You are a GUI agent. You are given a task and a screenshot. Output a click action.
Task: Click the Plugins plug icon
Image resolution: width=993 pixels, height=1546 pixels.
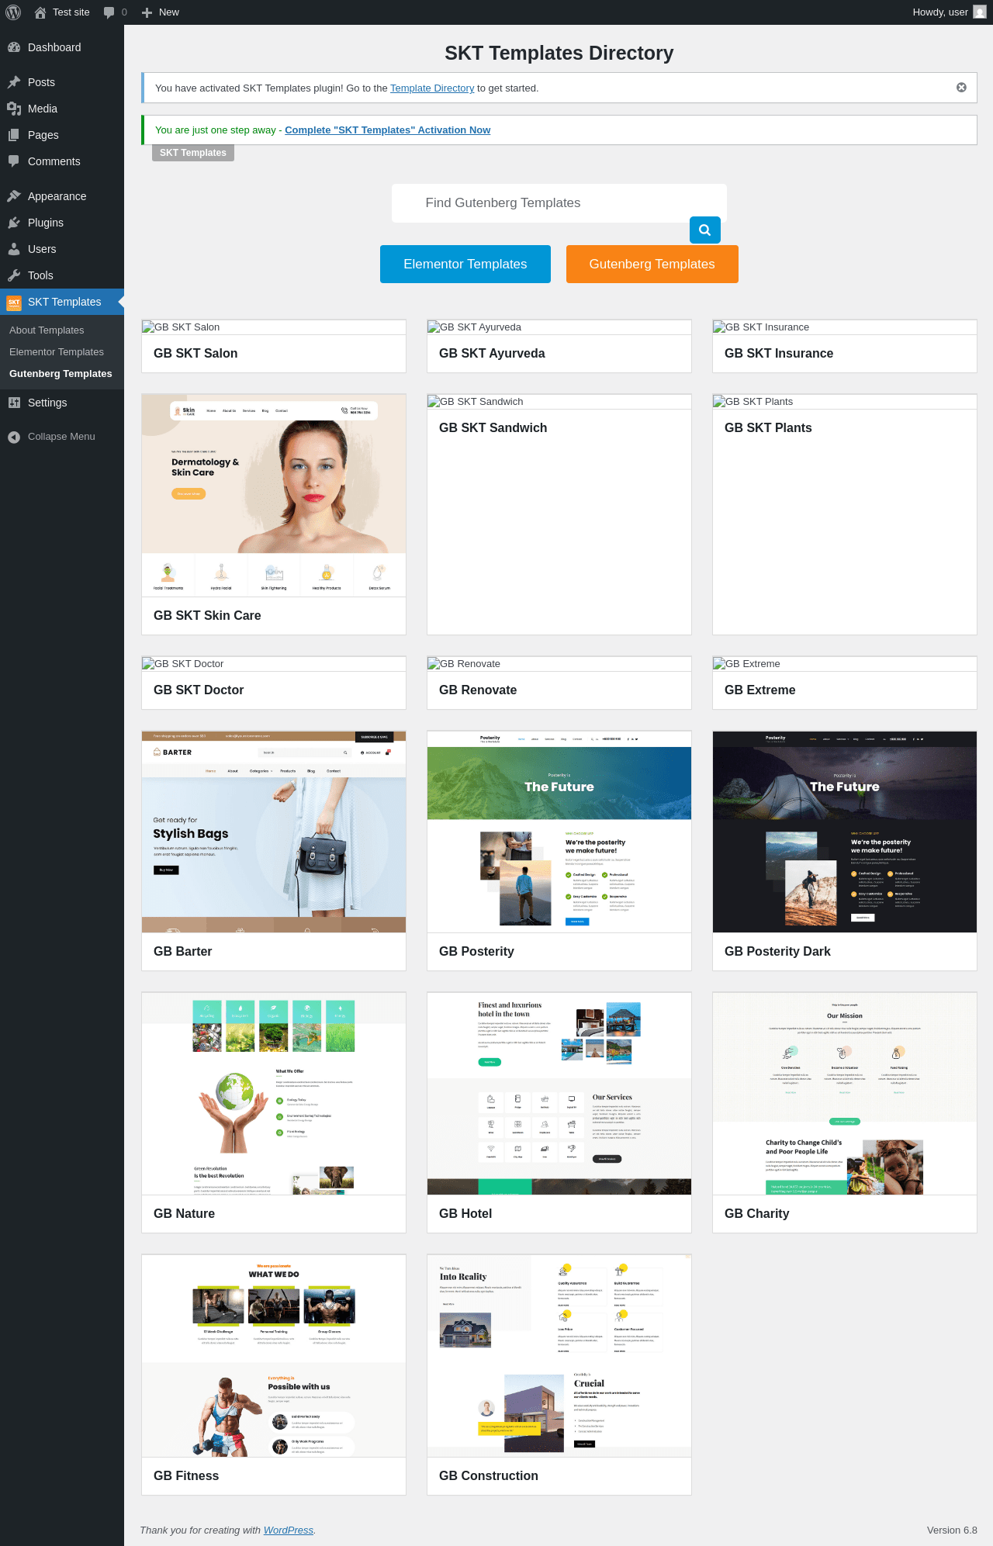tap(14, 223)
